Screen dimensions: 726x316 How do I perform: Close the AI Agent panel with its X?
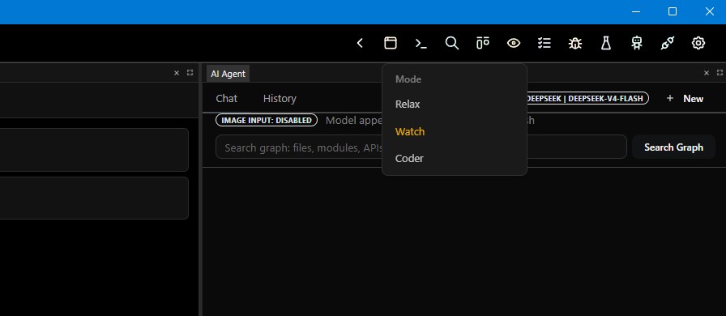[x=706, y=73]
